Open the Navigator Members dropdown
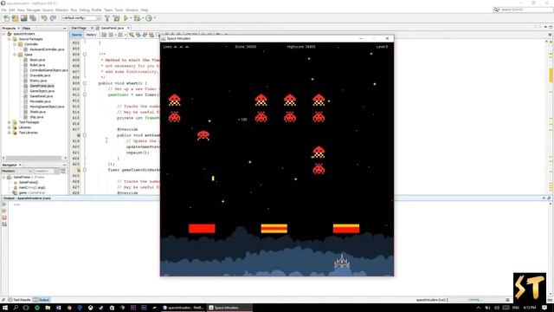The height and width of the screenshot is (312, 554). point(17,172)
